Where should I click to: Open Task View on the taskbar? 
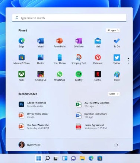(x=56, y=159)
